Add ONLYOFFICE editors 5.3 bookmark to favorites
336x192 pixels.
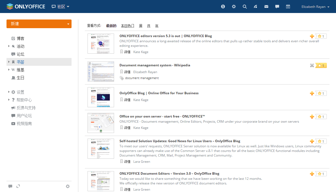tap(312, 36)
